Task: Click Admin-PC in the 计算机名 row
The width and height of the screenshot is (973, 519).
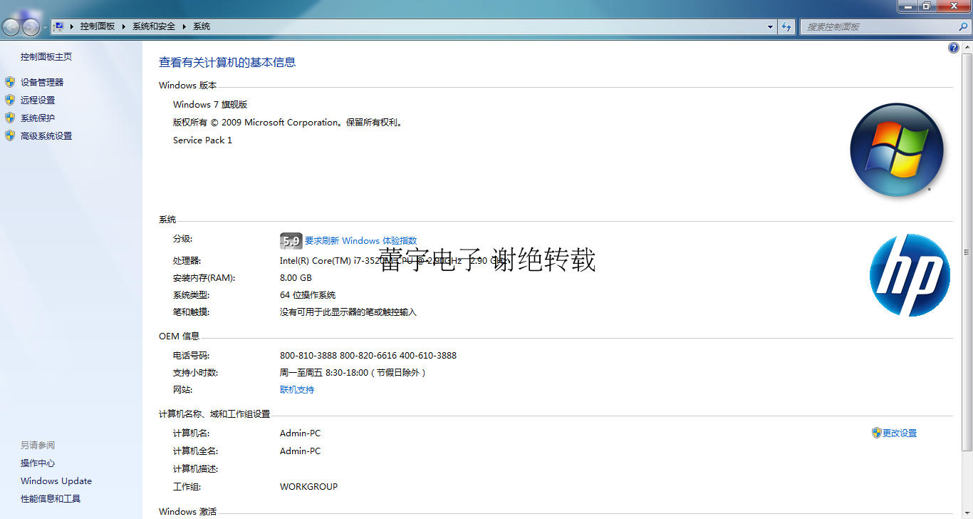Action: (301, 433)
